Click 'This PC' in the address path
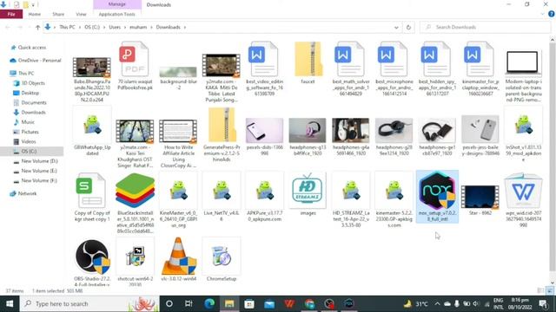556x312 pixels. point(67,27)
